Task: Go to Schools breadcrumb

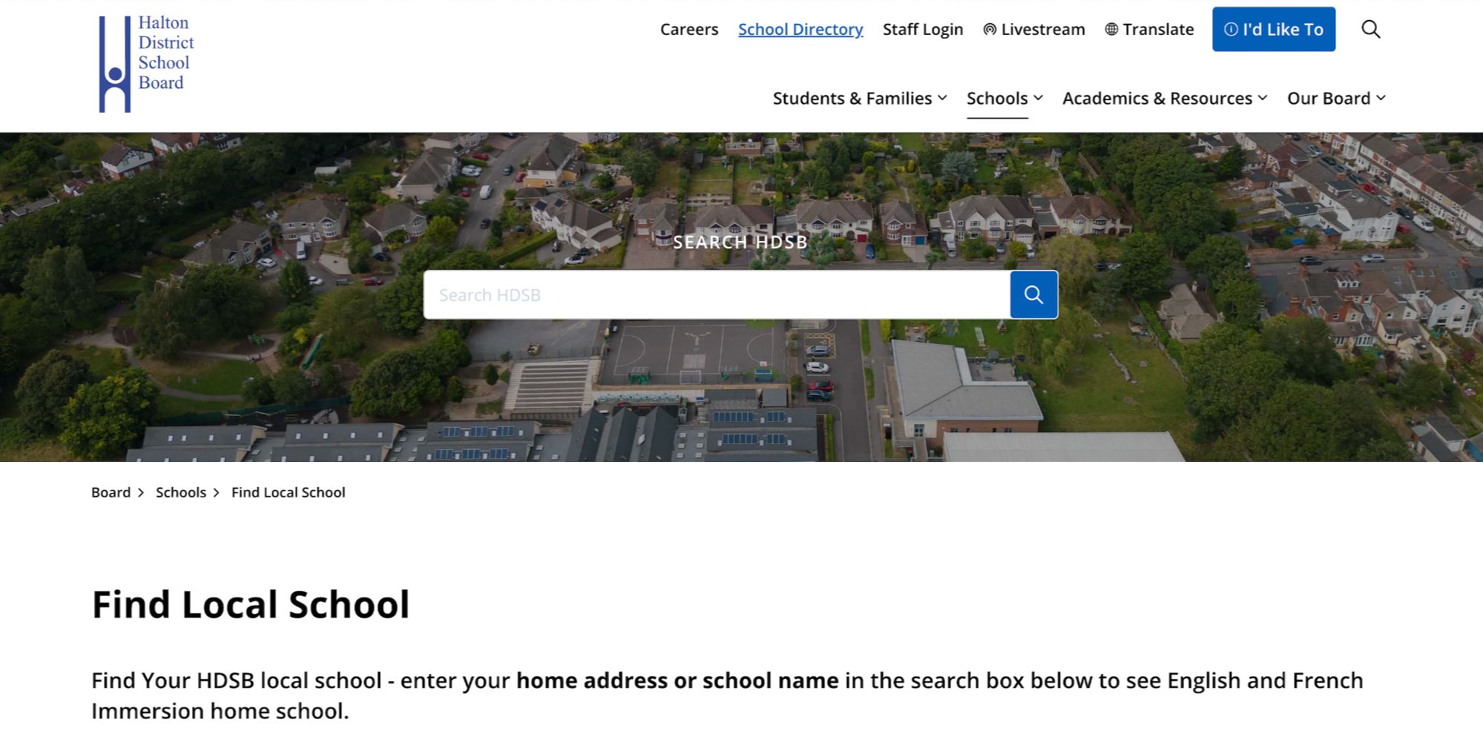Action: pyautogui.click(x=181, y=493)
